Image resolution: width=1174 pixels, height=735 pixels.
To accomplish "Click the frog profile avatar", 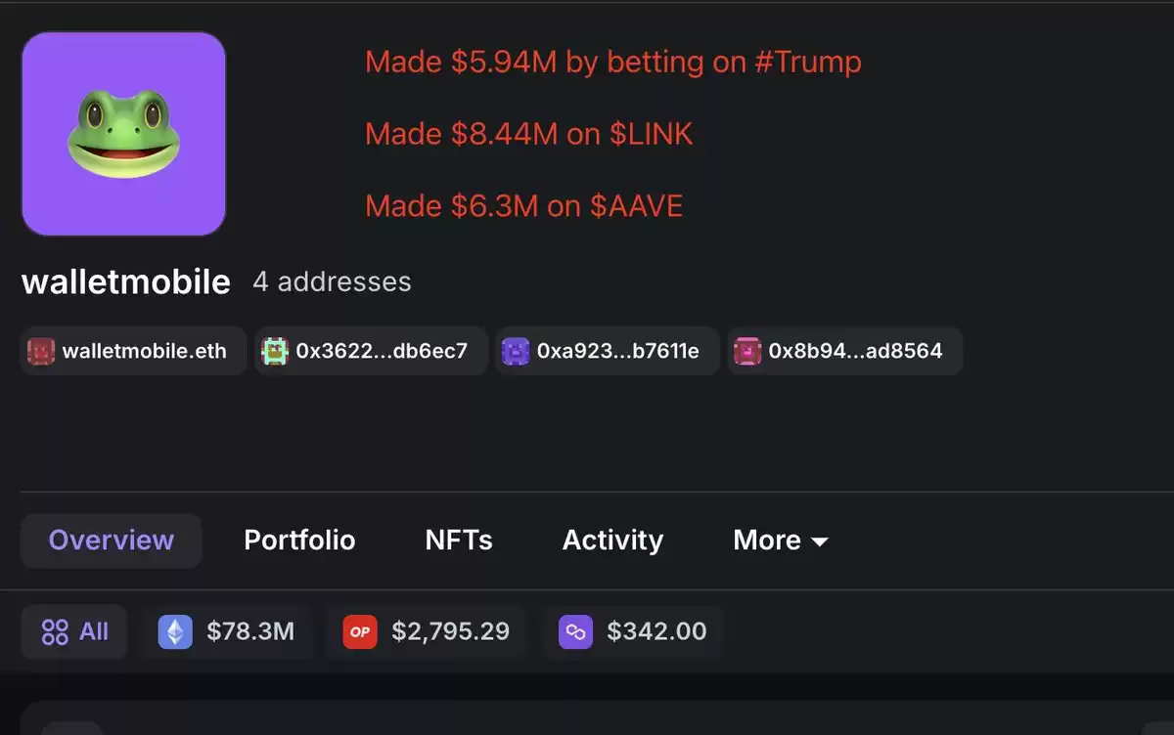I will coord(124,134).
